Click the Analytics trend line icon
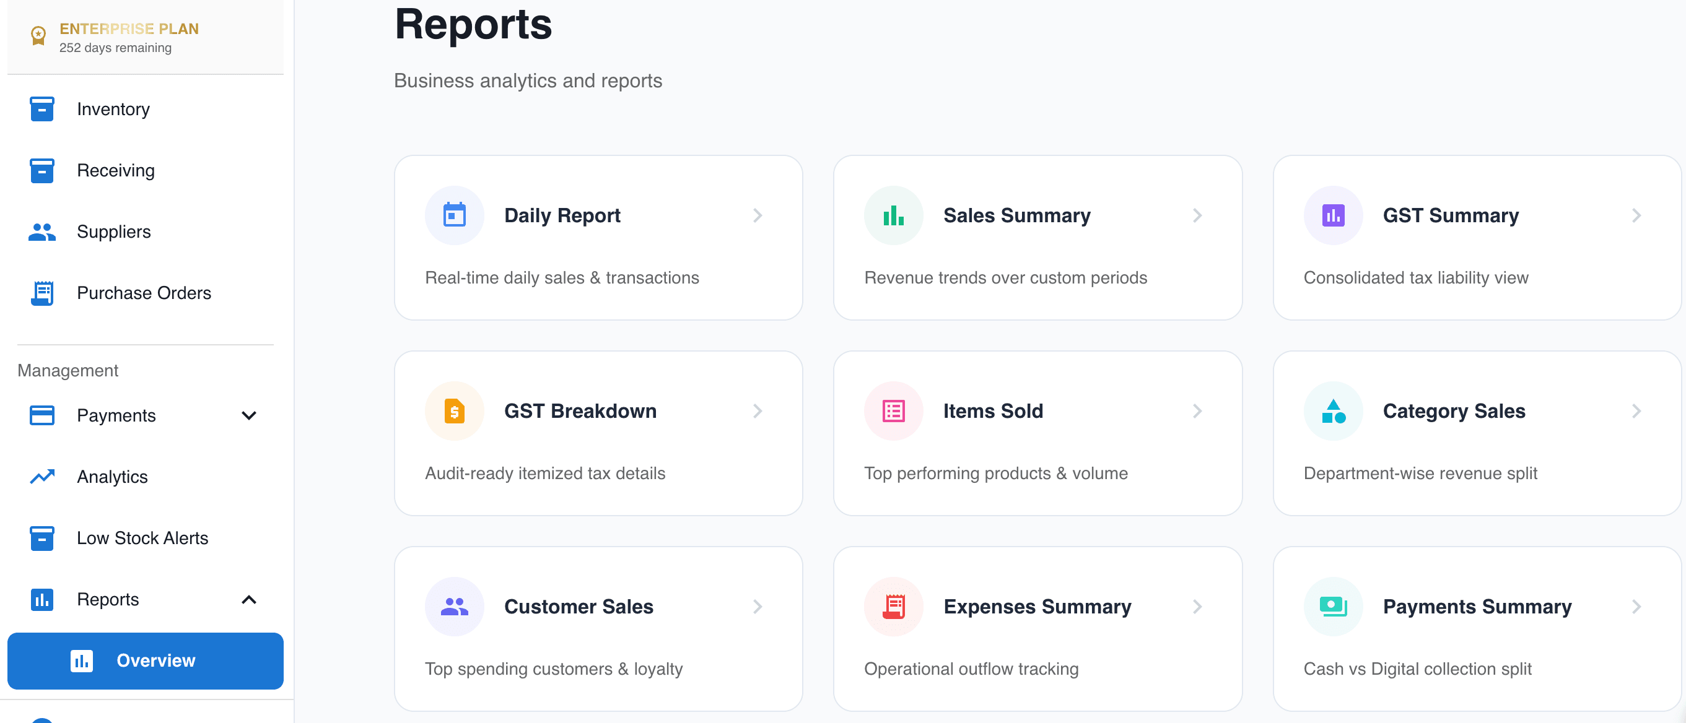The width and height of the screenshot is (1686, 723). pyautogui.click(x=42, y=477)
